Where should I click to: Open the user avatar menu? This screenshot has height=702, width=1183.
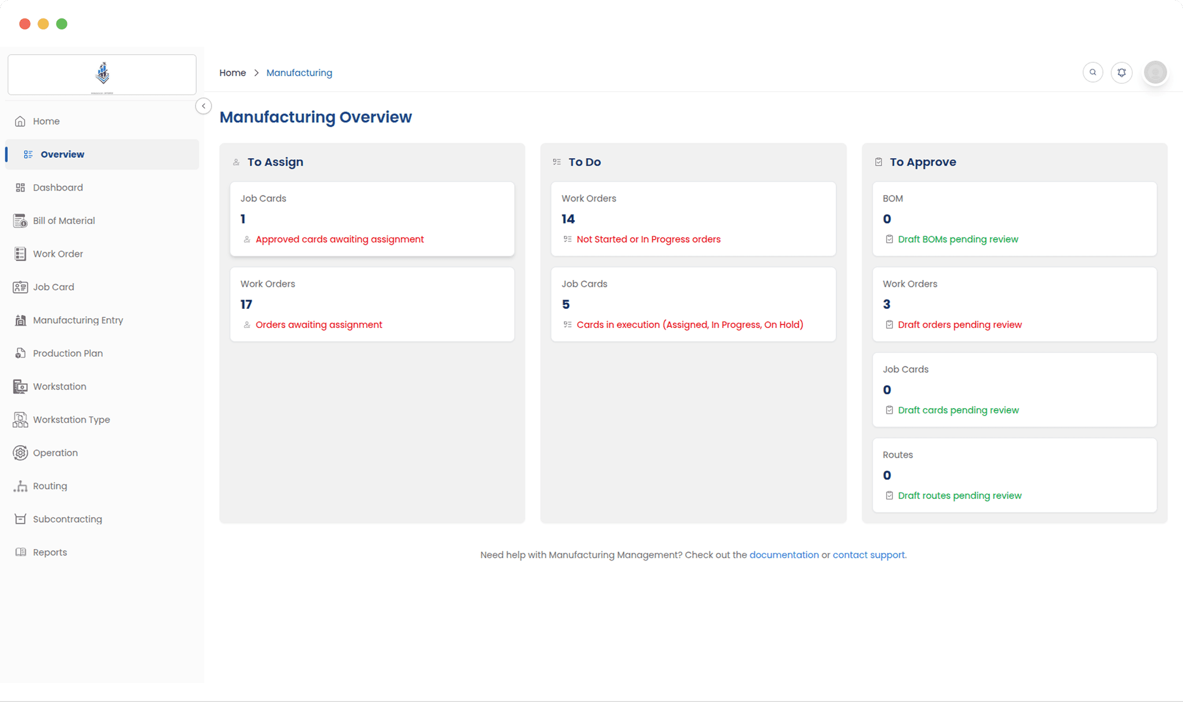1155,72
